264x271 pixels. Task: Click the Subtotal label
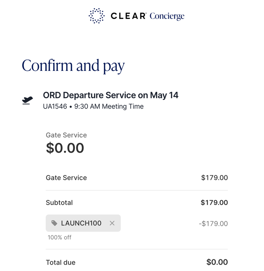(x=59, y=202)
